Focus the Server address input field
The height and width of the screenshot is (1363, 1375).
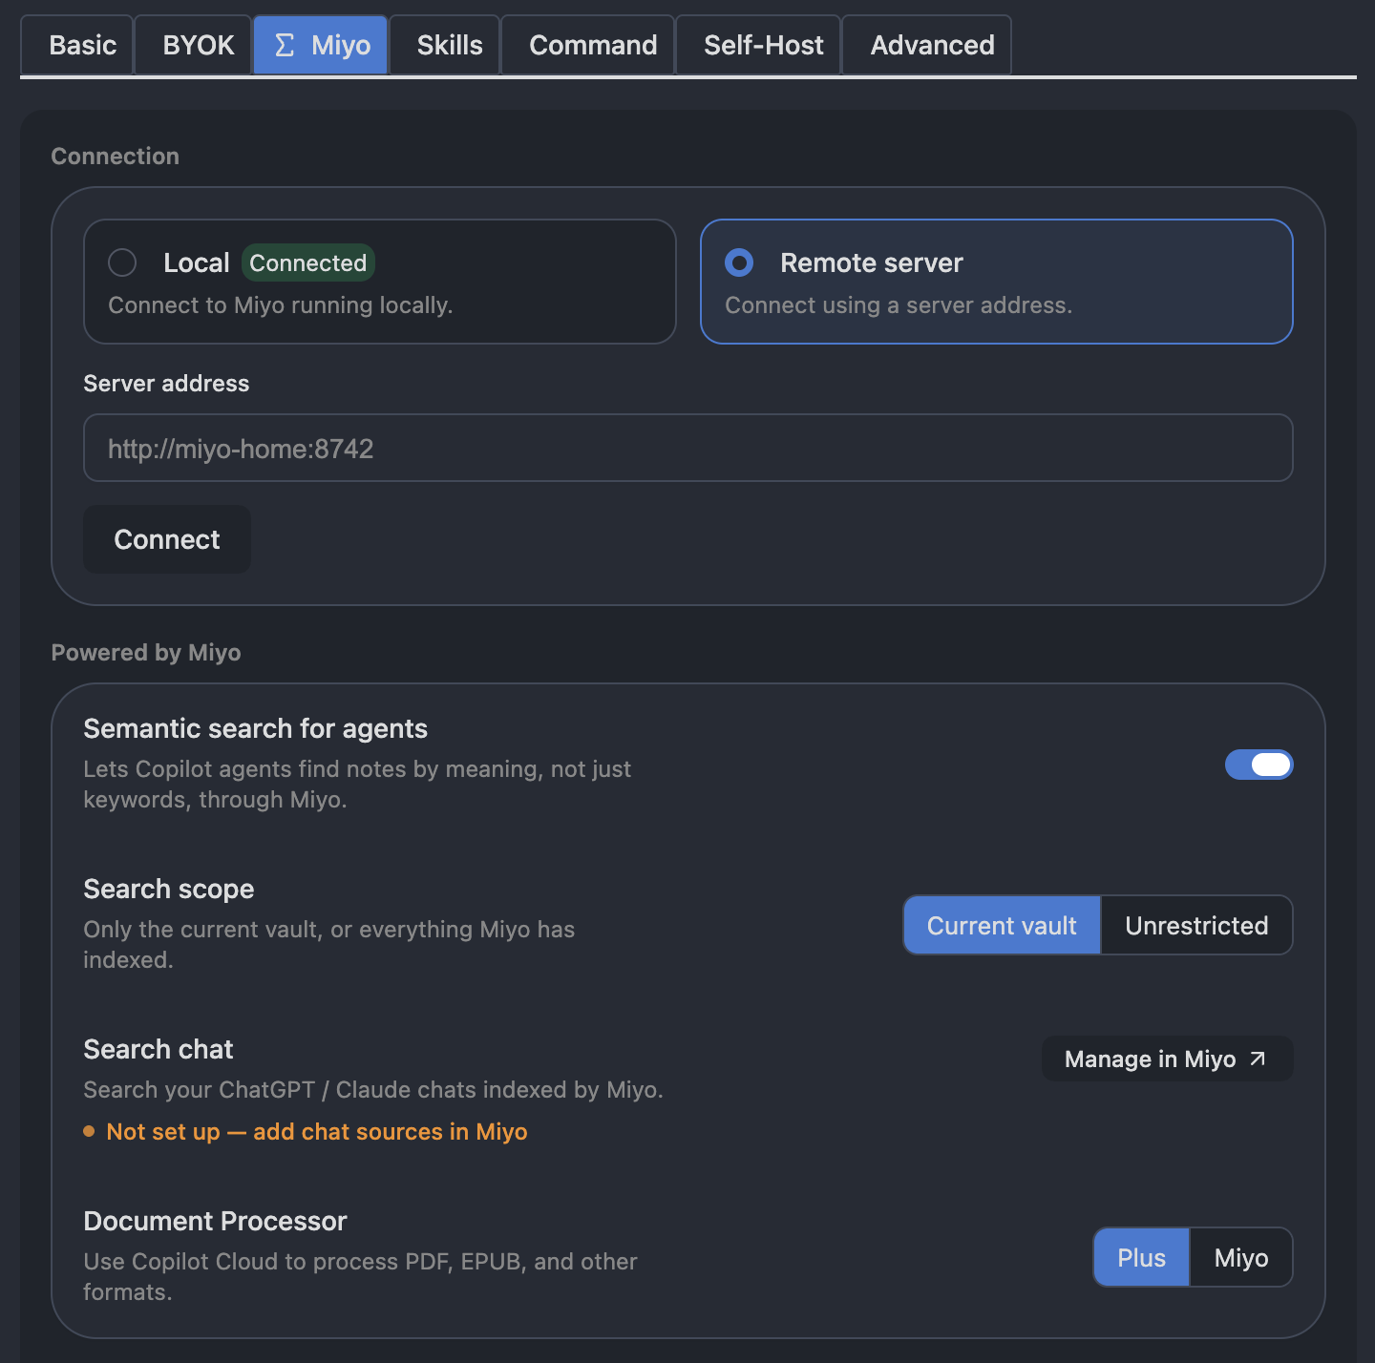point(688,448)
